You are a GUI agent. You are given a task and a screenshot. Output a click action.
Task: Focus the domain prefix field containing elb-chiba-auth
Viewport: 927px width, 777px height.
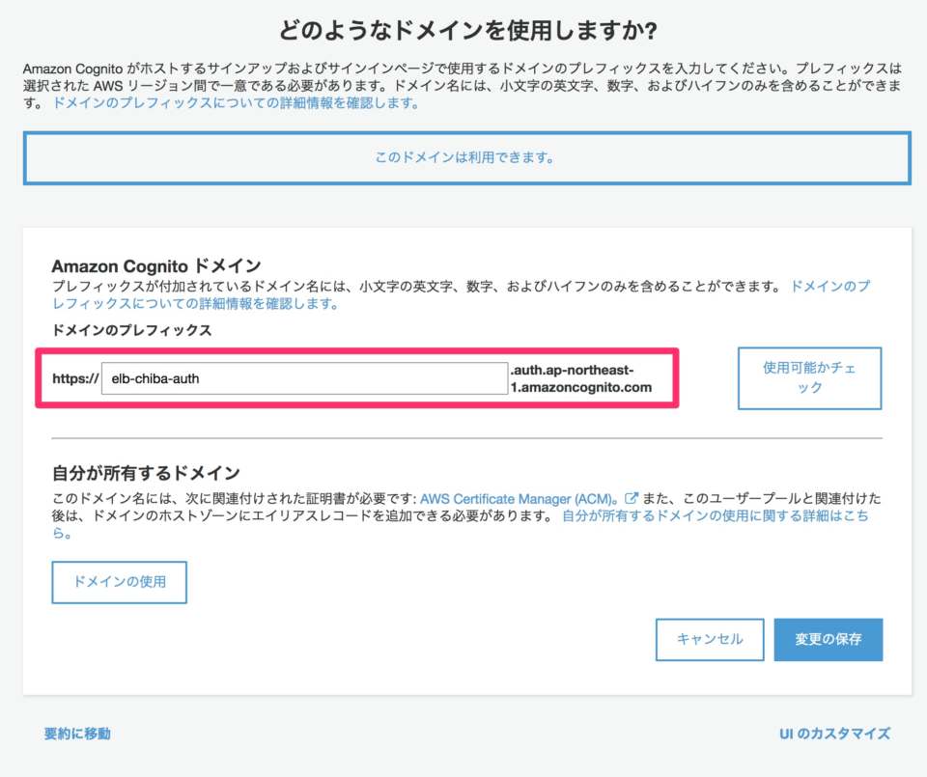click(304, 378)
